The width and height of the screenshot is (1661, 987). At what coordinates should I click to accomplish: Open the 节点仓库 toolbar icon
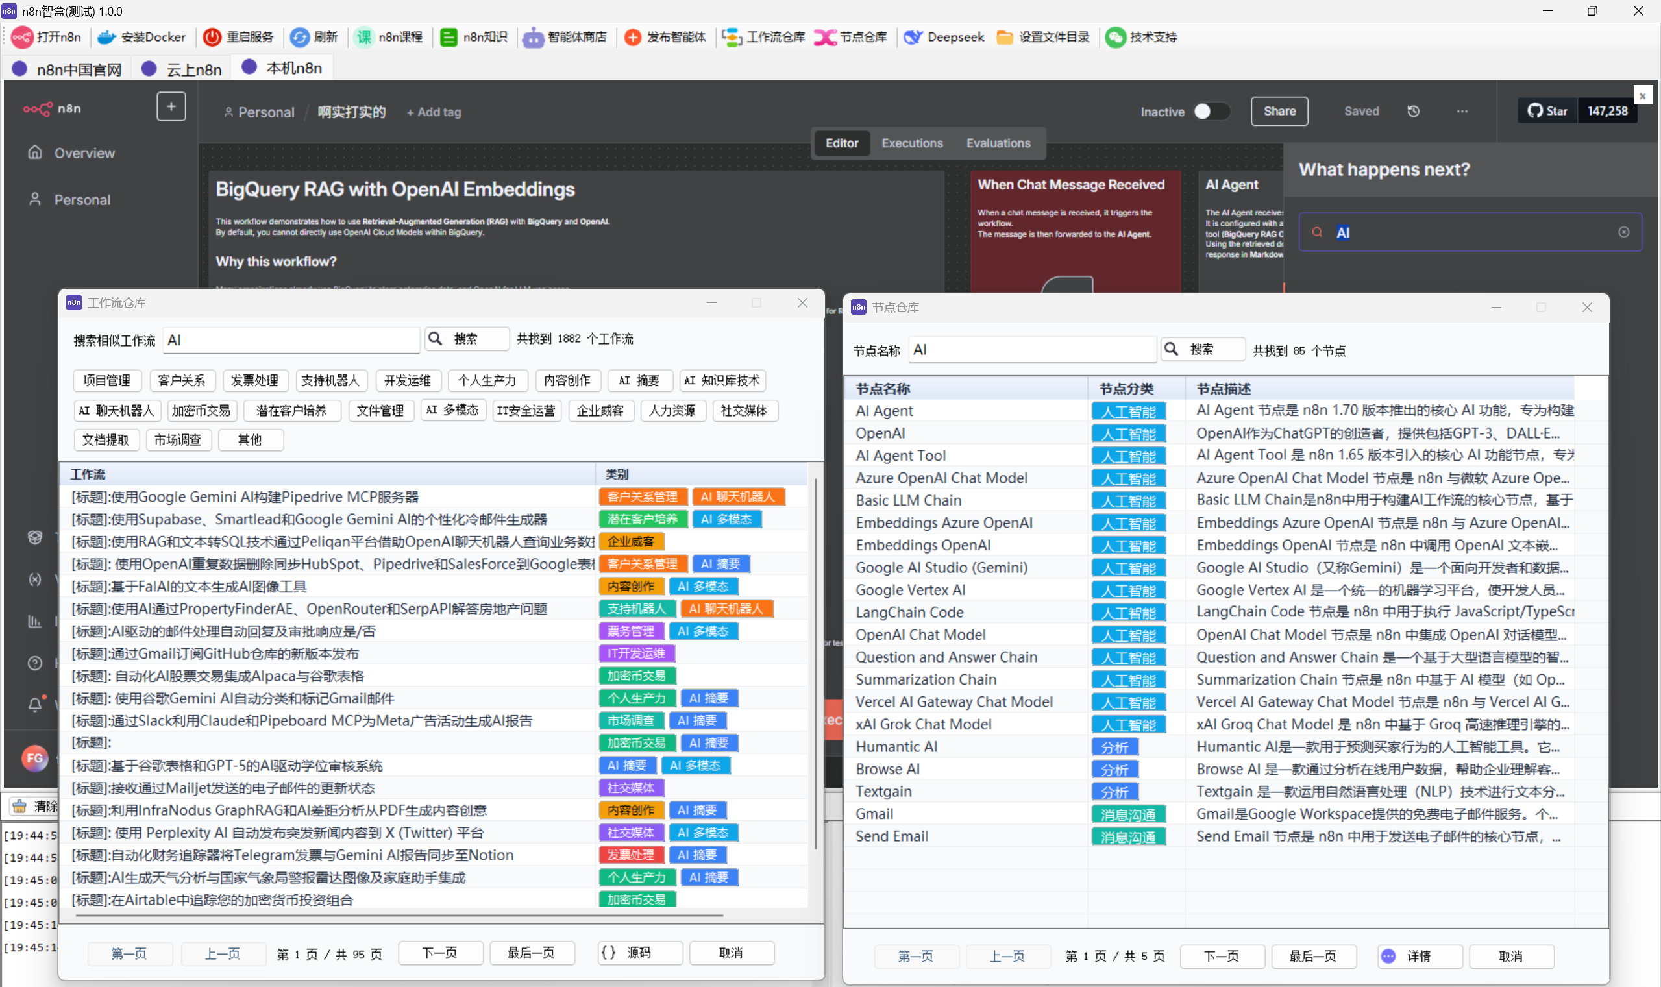[826, 37]
